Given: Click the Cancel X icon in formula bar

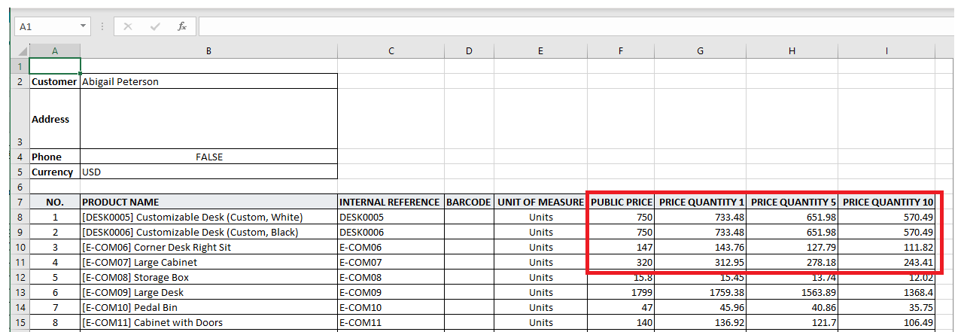Looking at the screenshot, I should 128,26.
